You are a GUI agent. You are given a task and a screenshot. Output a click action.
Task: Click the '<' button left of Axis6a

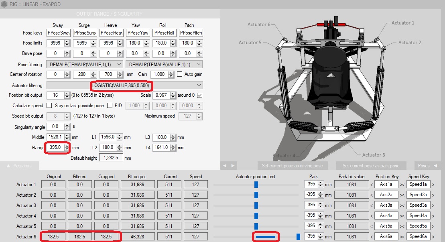(x=371, y=237)
